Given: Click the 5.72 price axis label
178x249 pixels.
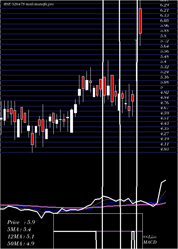Looking at the screenshot, I should (164, 41).
